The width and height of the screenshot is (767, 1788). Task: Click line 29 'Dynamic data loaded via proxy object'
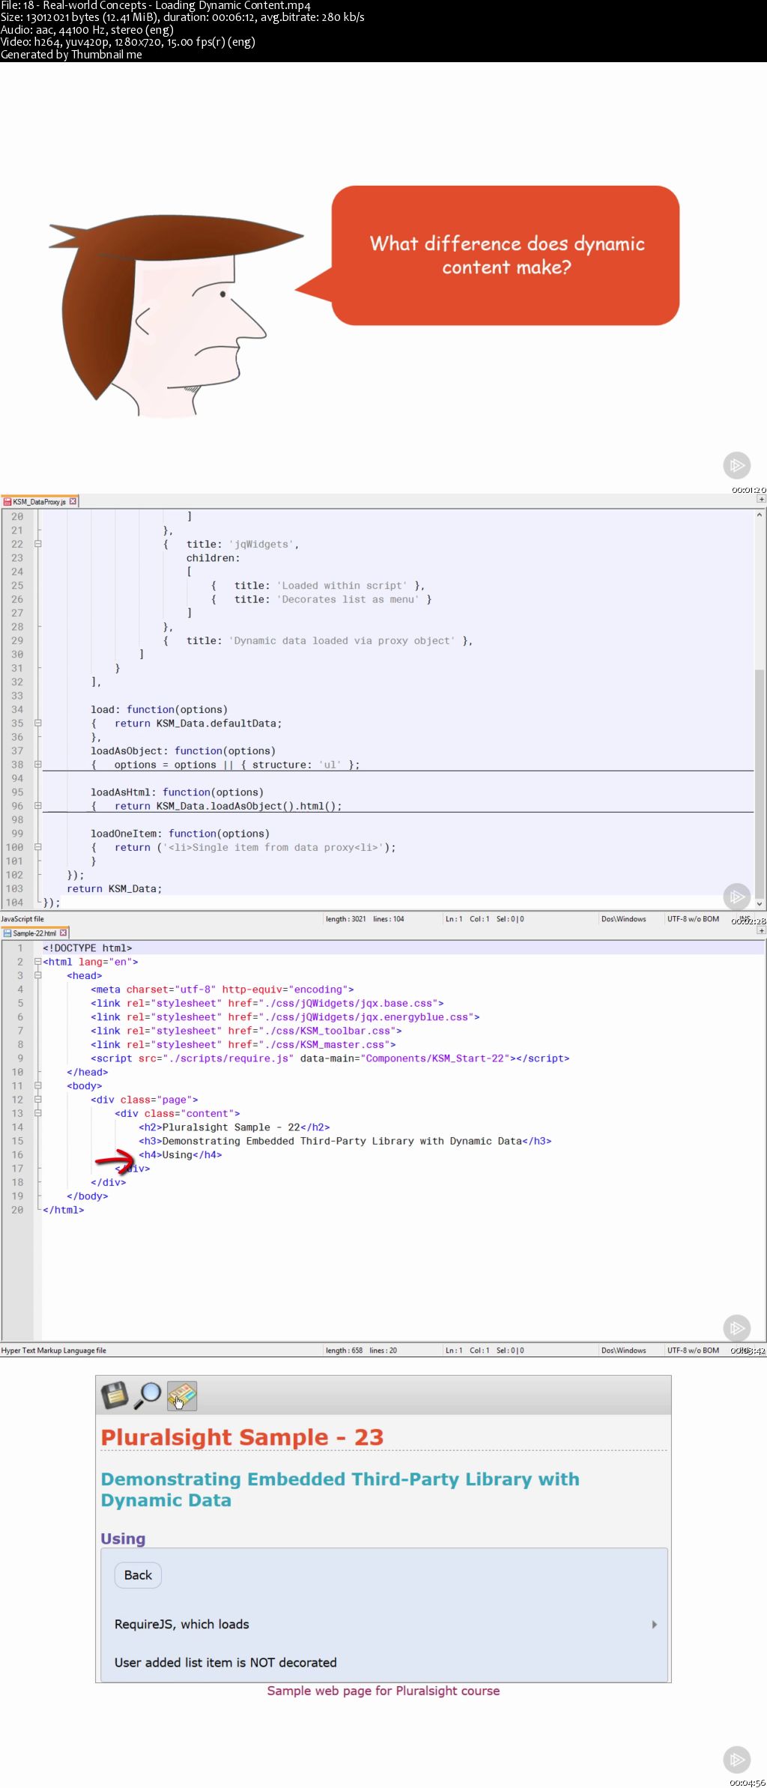click(318, 640)
